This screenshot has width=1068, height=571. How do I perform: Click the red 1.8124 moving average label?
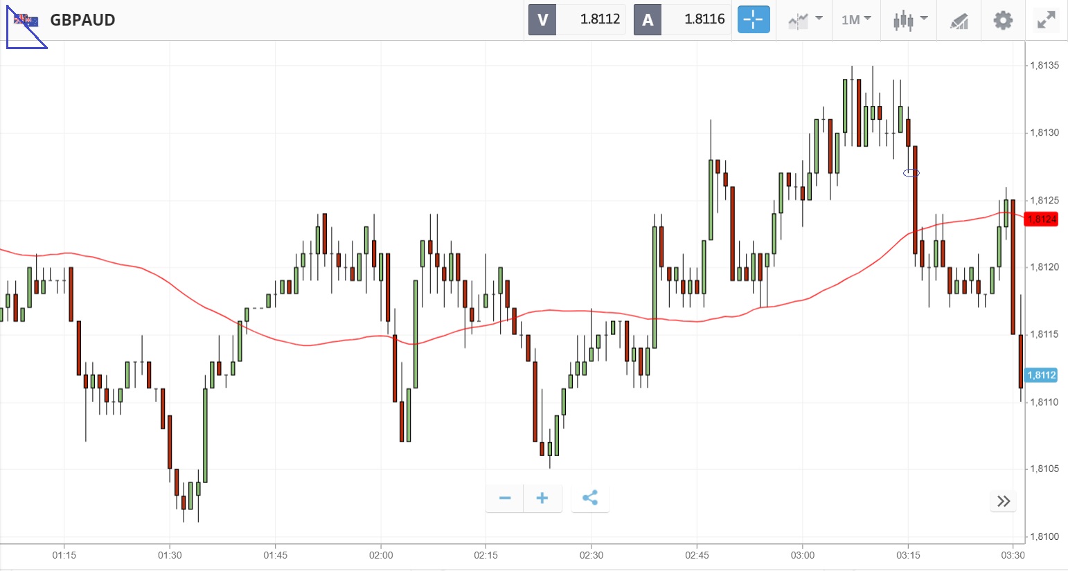point(1041,219)
